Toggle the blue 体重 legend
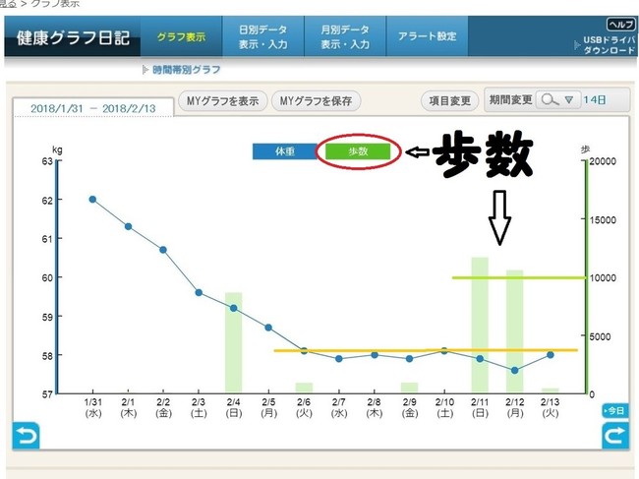 [285, 151]
